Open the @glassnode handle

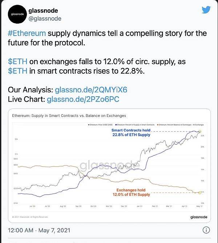point(45,19)
